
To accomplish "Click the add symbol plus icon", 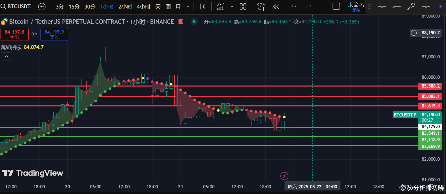I will pos(42,7).
